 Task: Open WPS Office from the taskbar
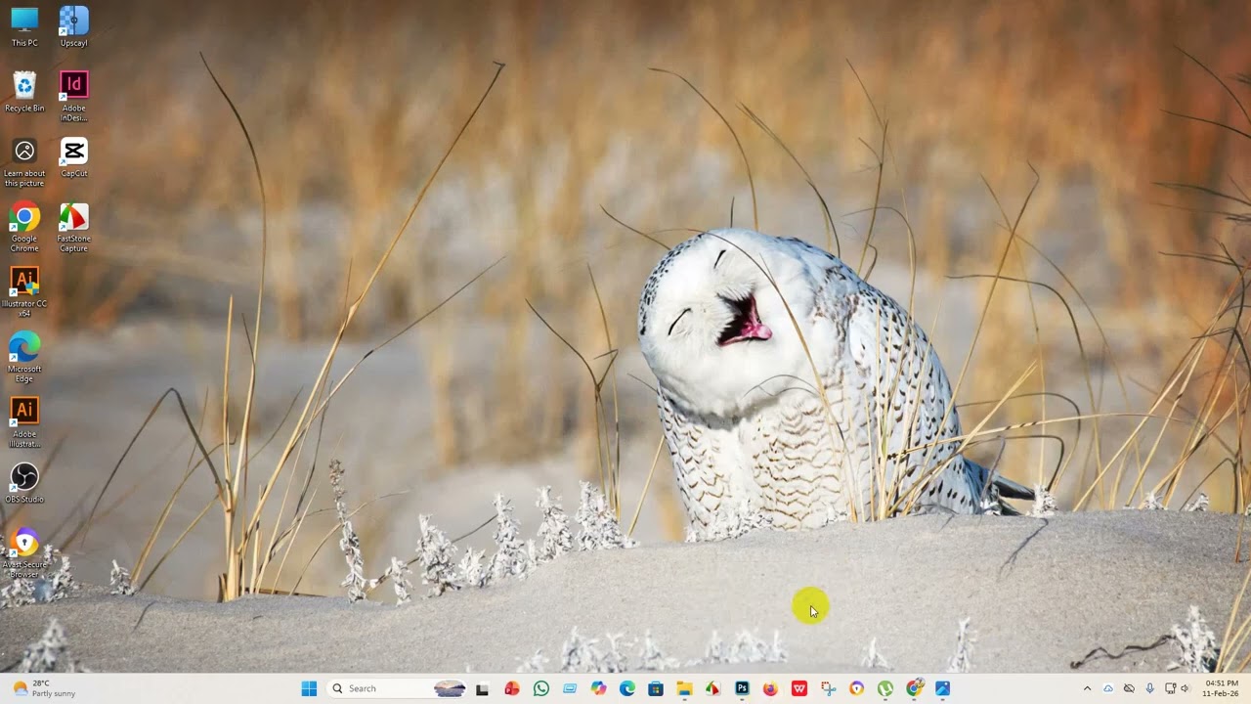click(x=798, y=688)
